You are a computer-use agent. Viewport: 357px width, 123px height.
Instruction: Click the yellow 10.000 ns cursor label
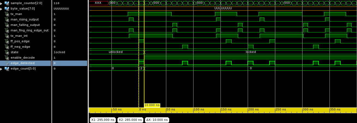pos(152,105)
